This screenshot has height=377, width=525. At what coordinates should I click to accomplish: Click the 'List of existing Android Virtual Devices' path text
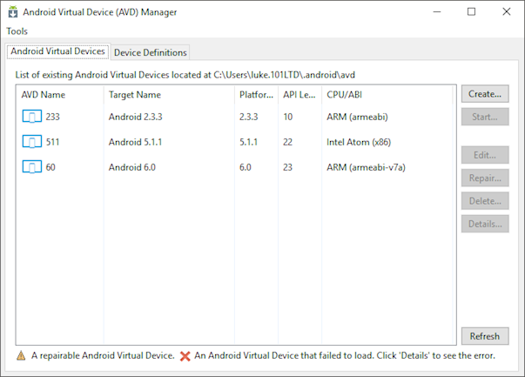coord(185,75)
